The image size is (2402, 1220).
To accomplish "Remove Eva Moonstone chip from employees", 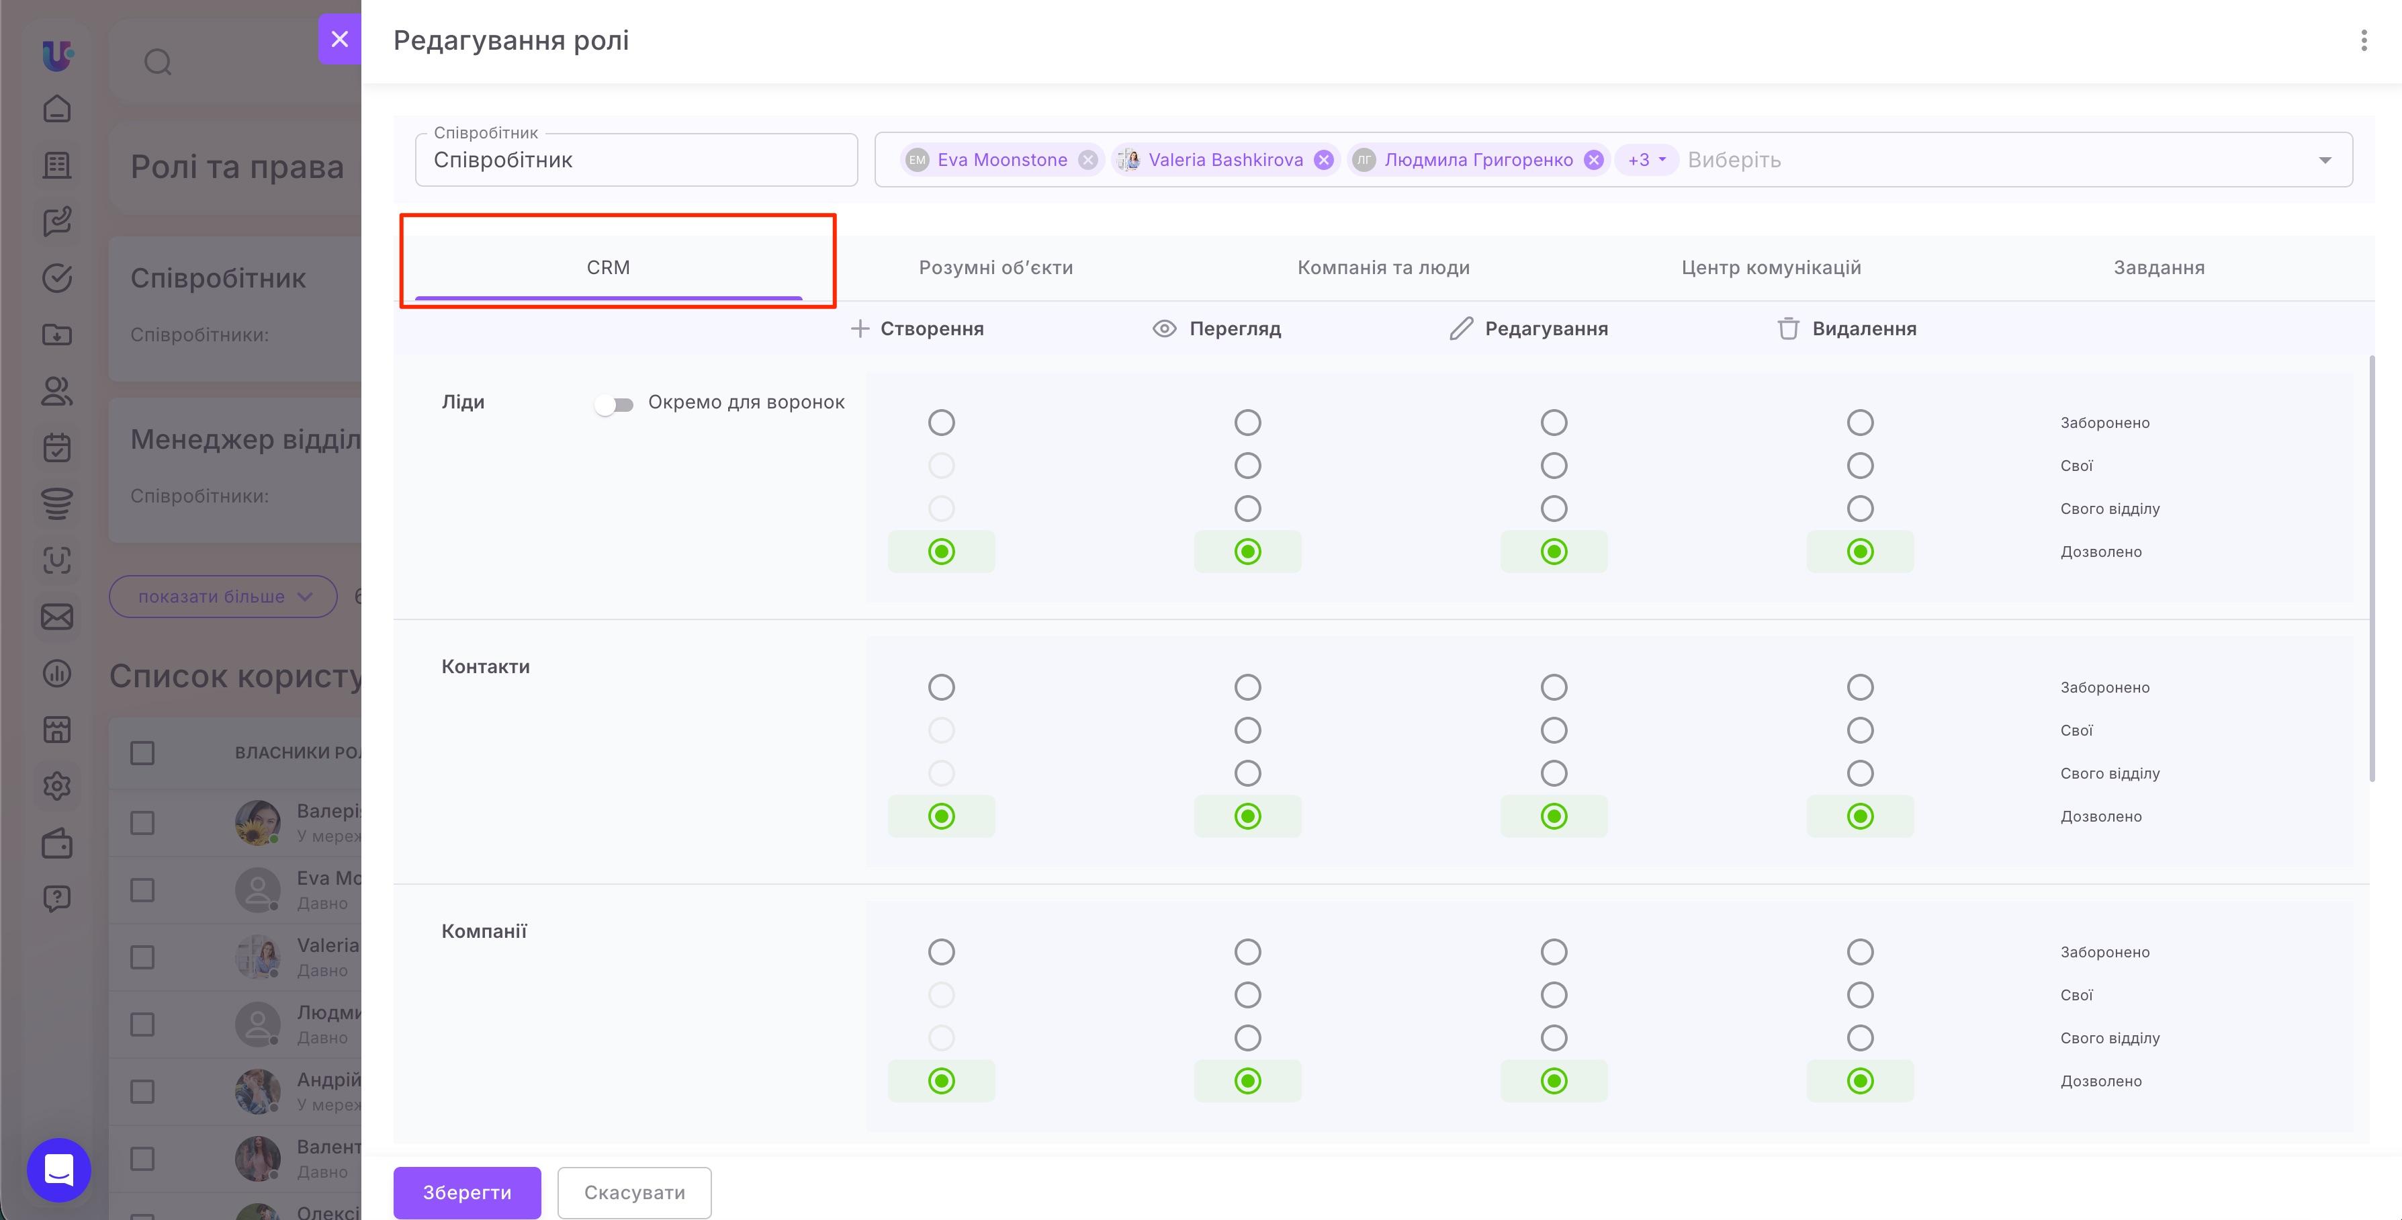I will [1087, 161].
